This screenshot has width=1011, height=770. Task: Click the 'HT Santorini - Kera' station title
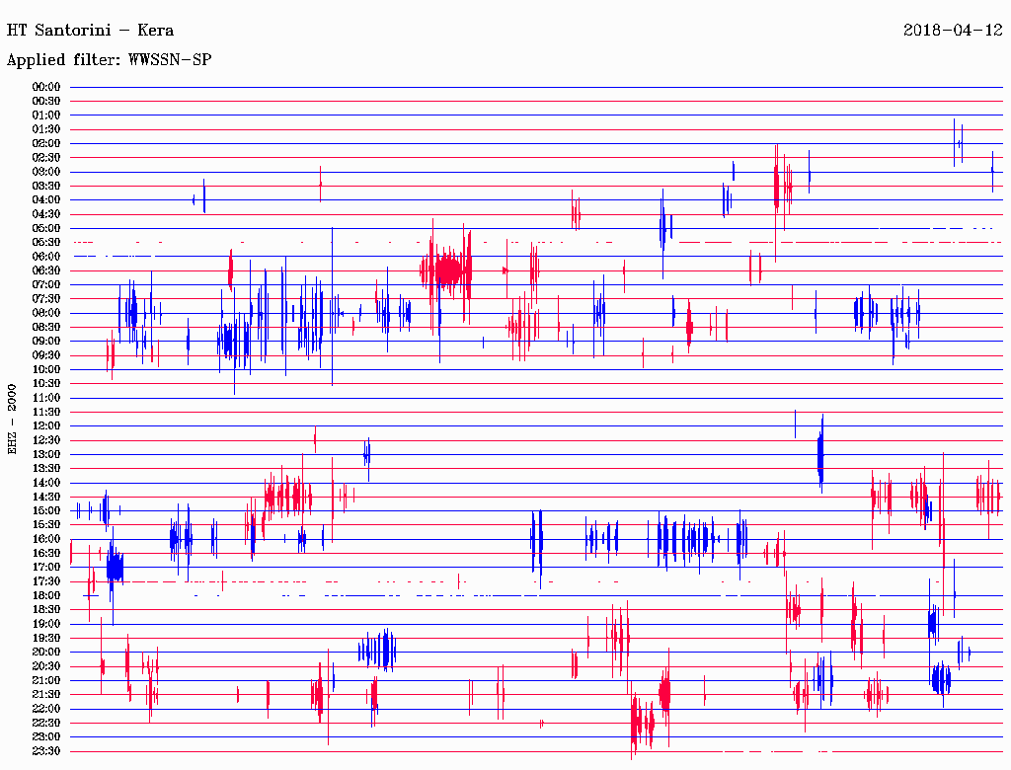(90, 31)
